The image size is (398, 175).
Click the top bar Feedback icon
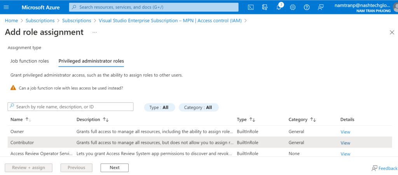click(x=321, y=7)
